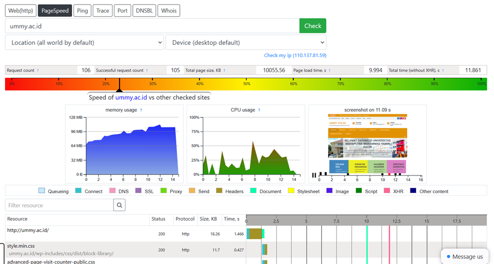
Task: Open the ummy.ac.id link in speed caption
Action: pos(131,97)
